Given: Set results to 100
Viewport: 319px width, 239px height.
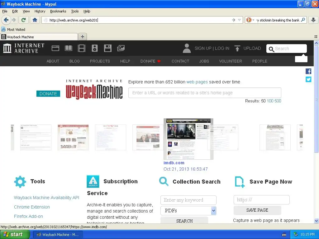Looking at the screenshot, I should click(x=270, y=101).
